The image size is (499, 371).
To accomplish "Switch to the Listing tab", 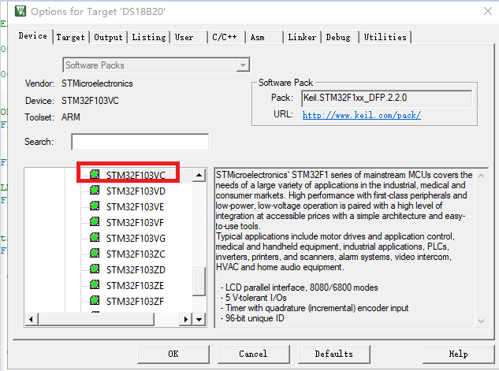I will [149, 37].
